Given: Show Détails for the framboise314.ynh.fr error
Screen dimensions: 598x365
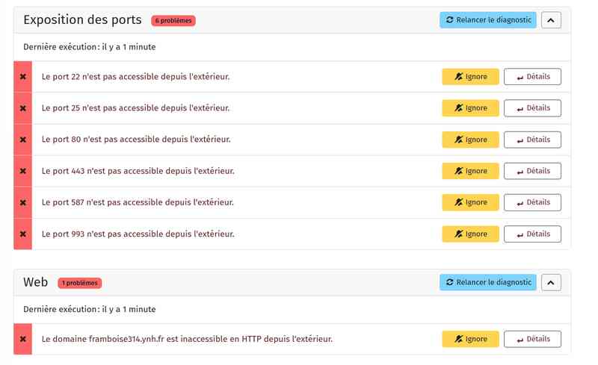Looking at the screenshot, I should point(532,339).
